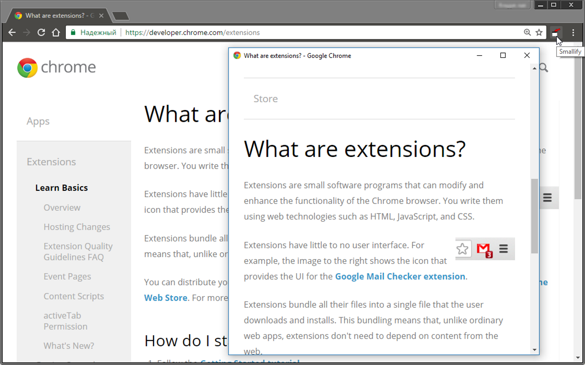This screenshot has width=585, height=365.
Task: Open the hamburger menu on the documentation page
Action: [548, 197]
